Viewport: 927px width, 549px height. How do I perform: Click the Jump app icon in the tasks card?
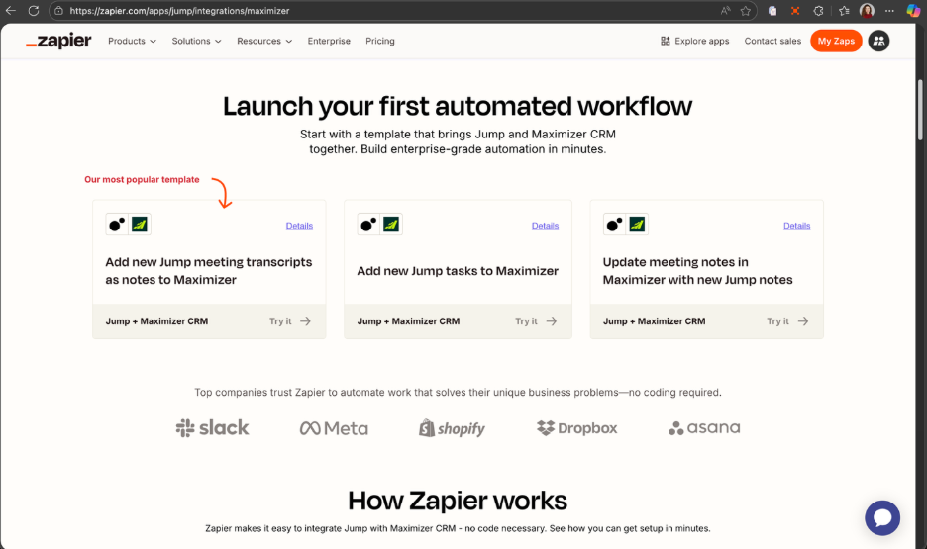(368, 225)
